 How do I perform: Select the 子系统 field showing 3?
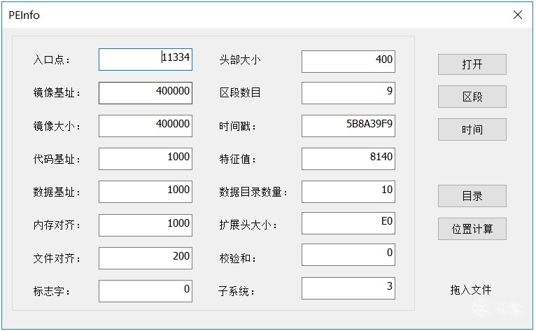(x=348, y=288)
